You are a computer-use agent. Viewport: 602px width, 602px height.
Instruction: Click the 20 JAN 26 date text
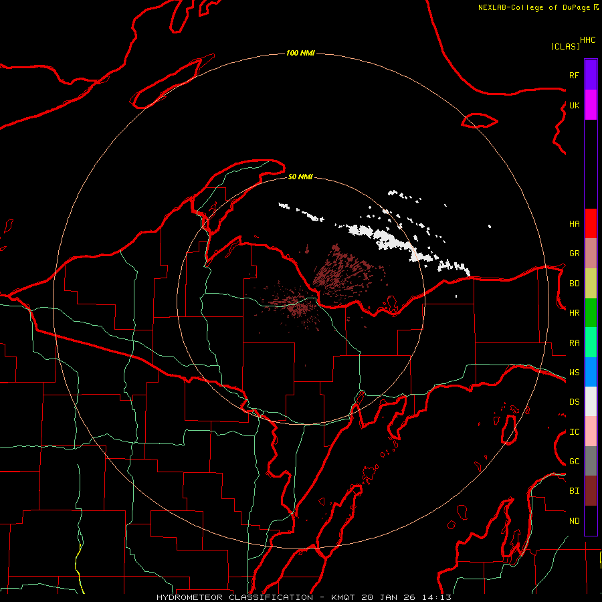pyautogui.click(x=387, y=597)
